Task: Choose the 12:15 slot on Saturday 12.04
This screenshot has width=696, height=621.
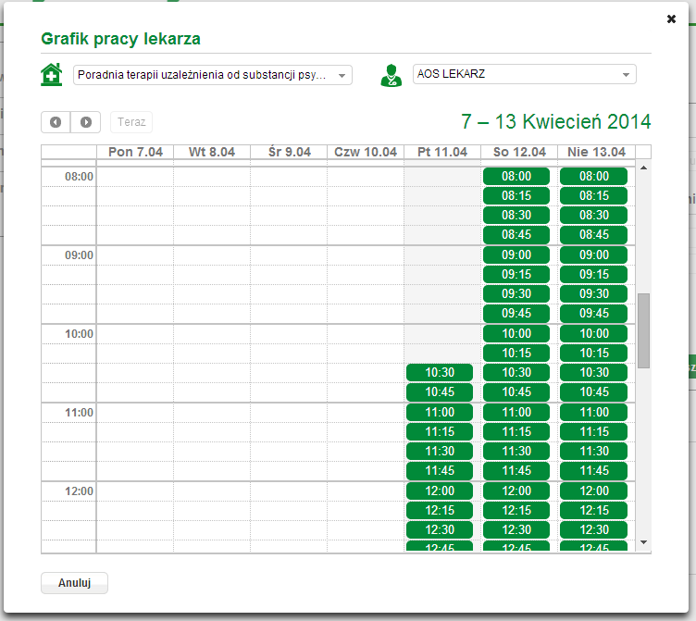Action: [x=516, y=511]
